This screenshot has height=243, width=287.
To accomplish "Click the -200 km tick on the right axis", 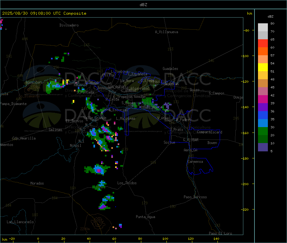I will [x=246, y=184].
